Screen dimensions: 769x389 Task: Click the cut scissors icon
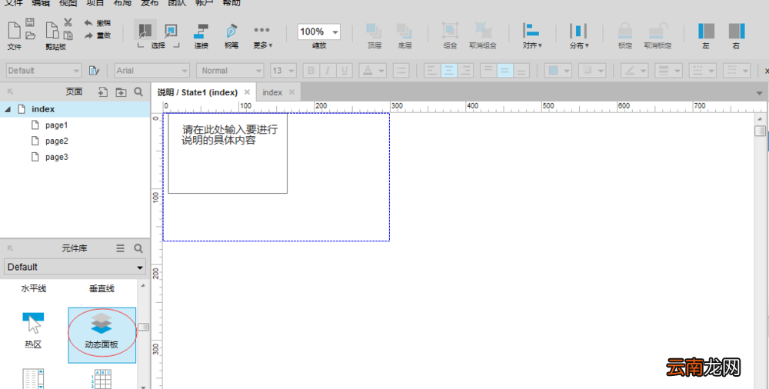(x=68, y=22)
